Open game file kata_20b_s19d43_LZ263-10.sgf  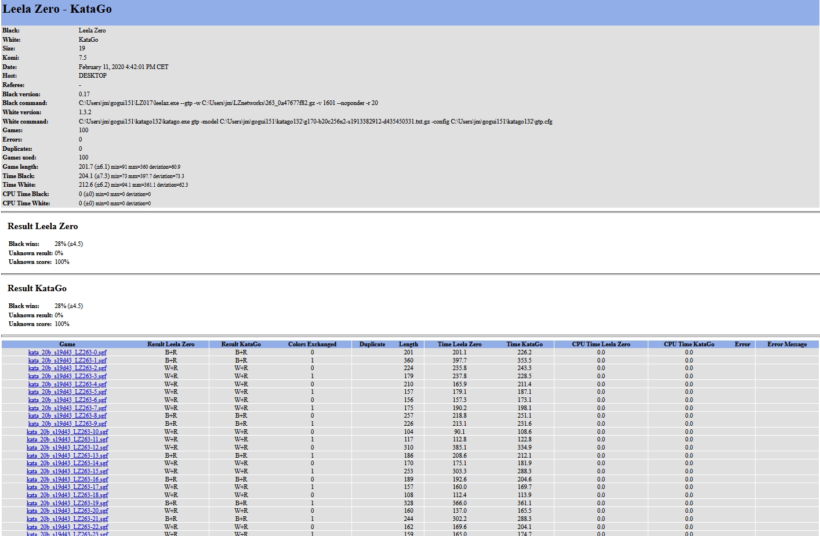point(67,432)
